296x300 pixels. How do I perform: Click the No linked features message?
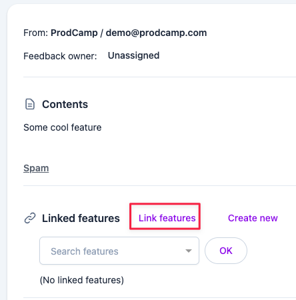pos(82,280)
